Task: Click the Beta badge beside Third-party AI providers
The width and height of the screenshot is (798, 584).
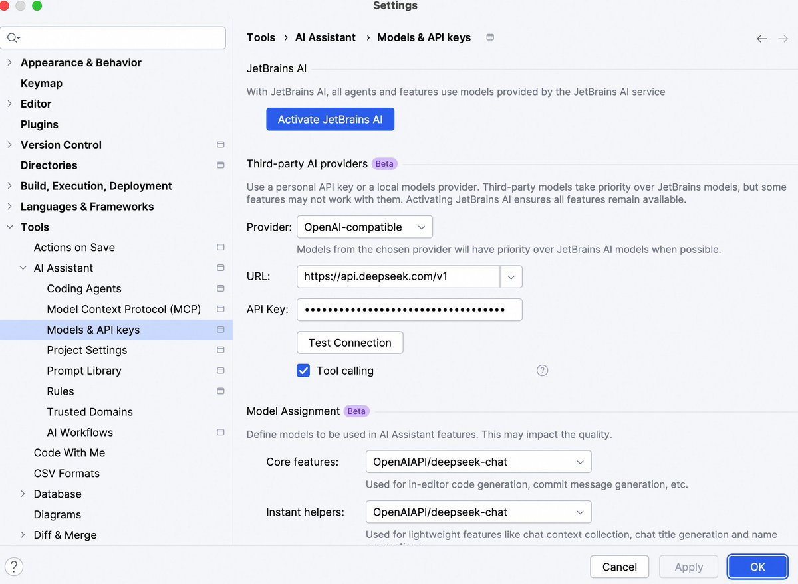Action: pyautogui.click(x=384, y=163)
